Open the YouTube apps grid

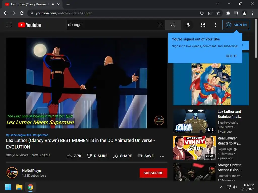[203, 25]
